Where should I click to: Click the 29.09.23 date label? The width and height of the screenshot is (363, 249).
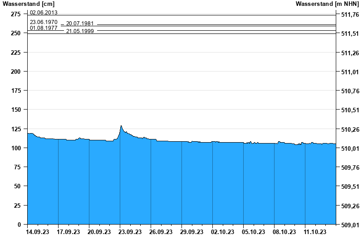tap(191, 232)
